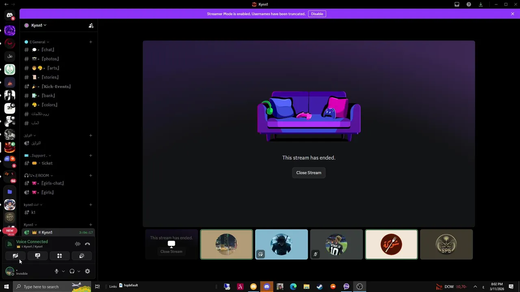Collapse the || General category
Screen dimensions: 520x292
pyautogui.click(x=37, y=42)
